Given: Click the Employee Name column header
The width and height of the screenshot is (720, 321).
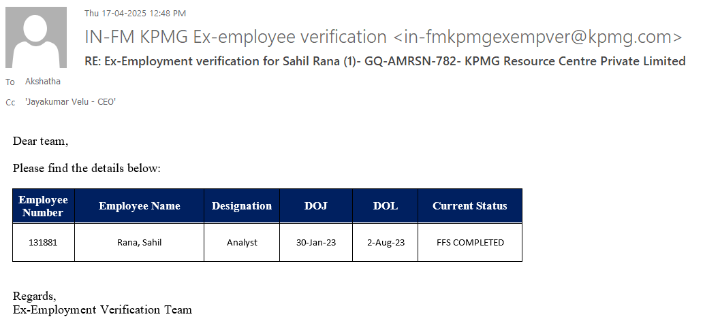Looking at the screenshot, I should pyautogui.click(x=140, y=206).
